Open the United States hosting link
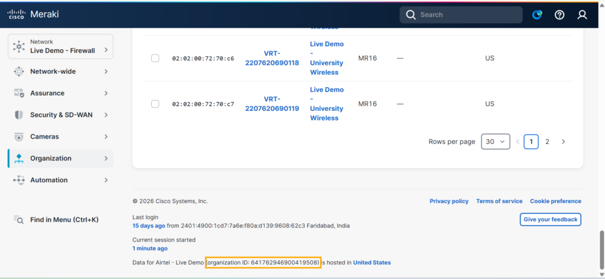 pos(372,263)
